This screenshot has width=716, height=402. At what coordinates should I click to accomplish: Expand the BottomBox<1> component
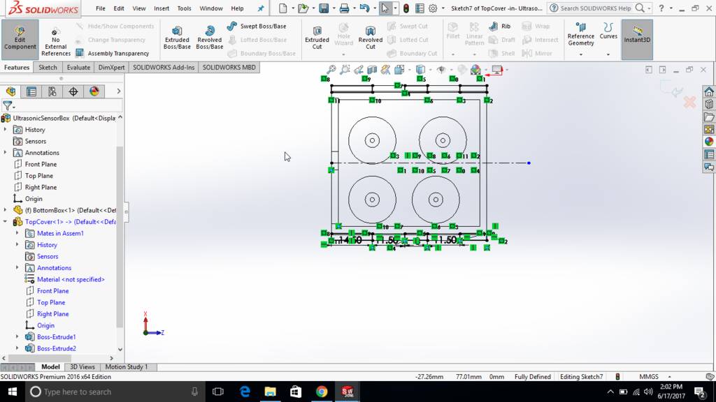(6, 210)
